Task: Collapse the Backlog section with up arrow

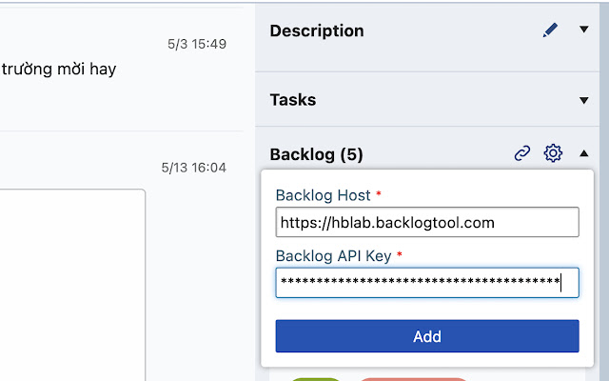Action: tap(584, 153)
